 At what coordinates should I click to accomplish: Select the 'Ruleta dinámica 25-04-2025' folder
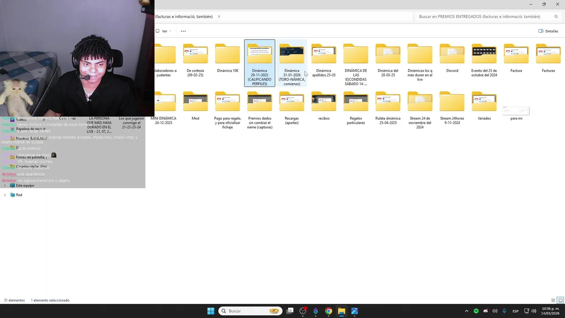[388, 108]
